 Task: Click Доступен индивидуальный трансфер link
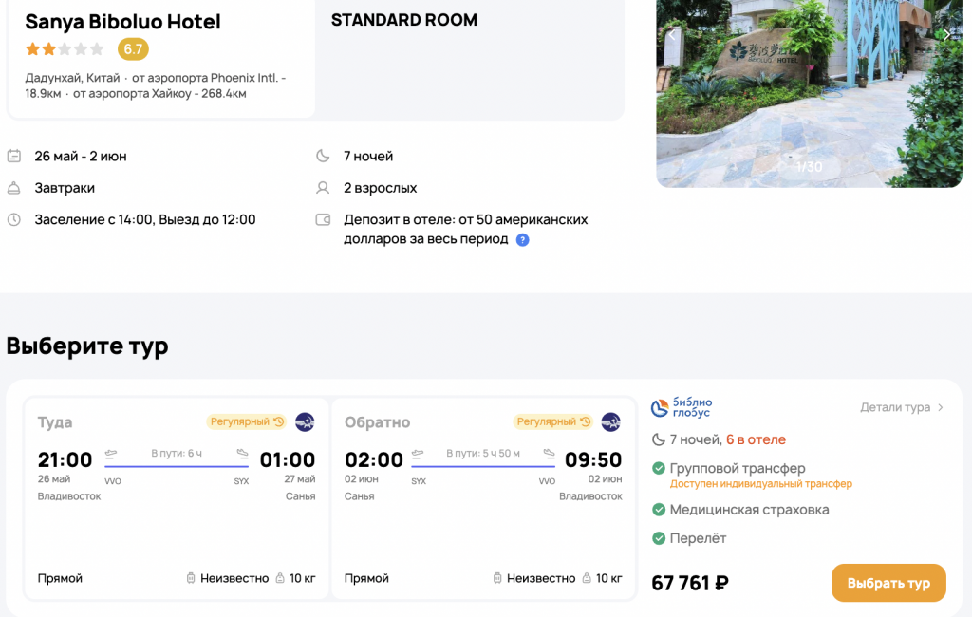[x=760, y=484]
